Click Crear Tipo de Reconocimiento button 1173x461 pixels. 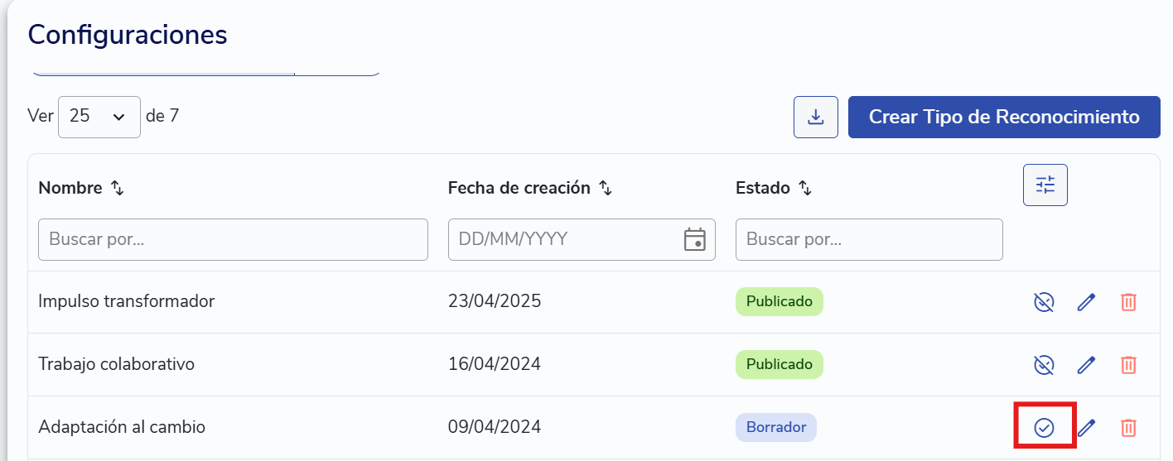(1004, 117)
